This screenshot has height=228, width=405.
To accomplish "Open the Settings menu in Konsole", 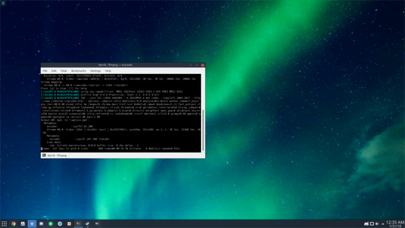I will [95, 70].
